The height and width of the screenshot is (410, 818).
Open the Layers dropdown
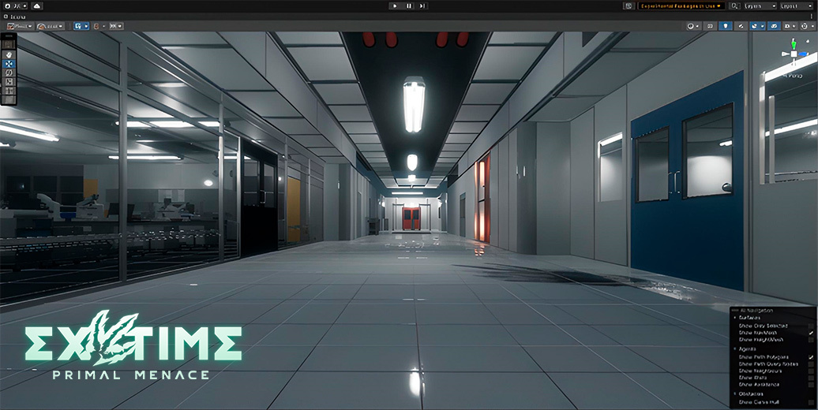tap(760, 6)
